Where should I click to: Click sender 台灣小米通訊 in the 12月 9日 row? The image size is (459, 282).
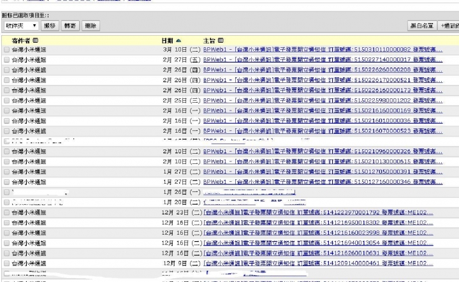click(29, 263)
